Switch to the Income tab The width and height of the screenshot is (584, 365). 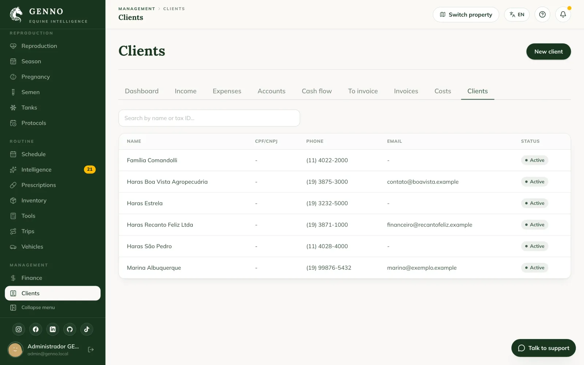[185, 91]
